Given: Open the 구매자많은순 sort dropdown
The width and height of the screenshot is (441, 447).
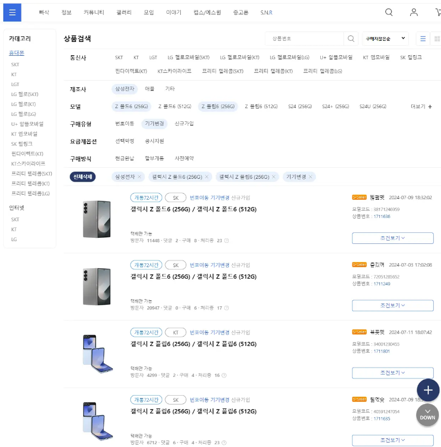Looking at the screenshot, I should (x=384, y=39).
